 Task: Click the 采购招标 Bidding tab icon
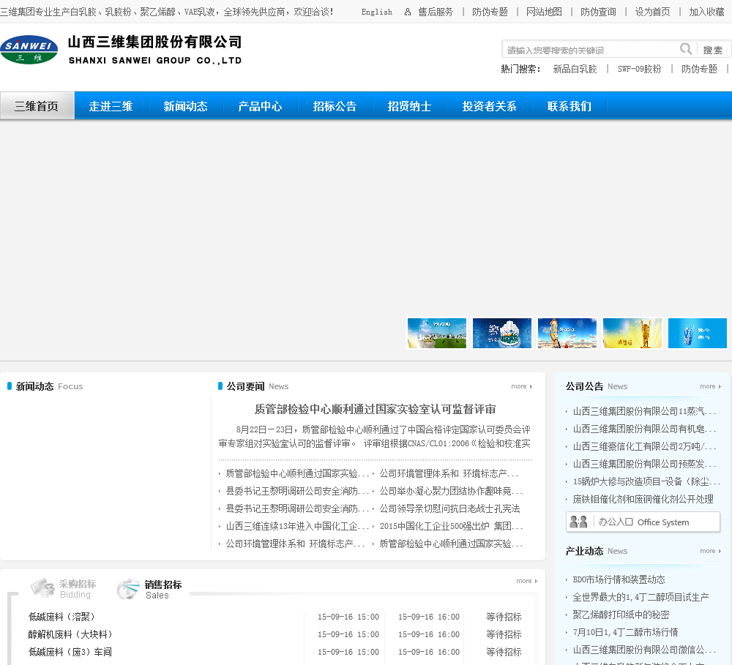(x=42, y=588)
